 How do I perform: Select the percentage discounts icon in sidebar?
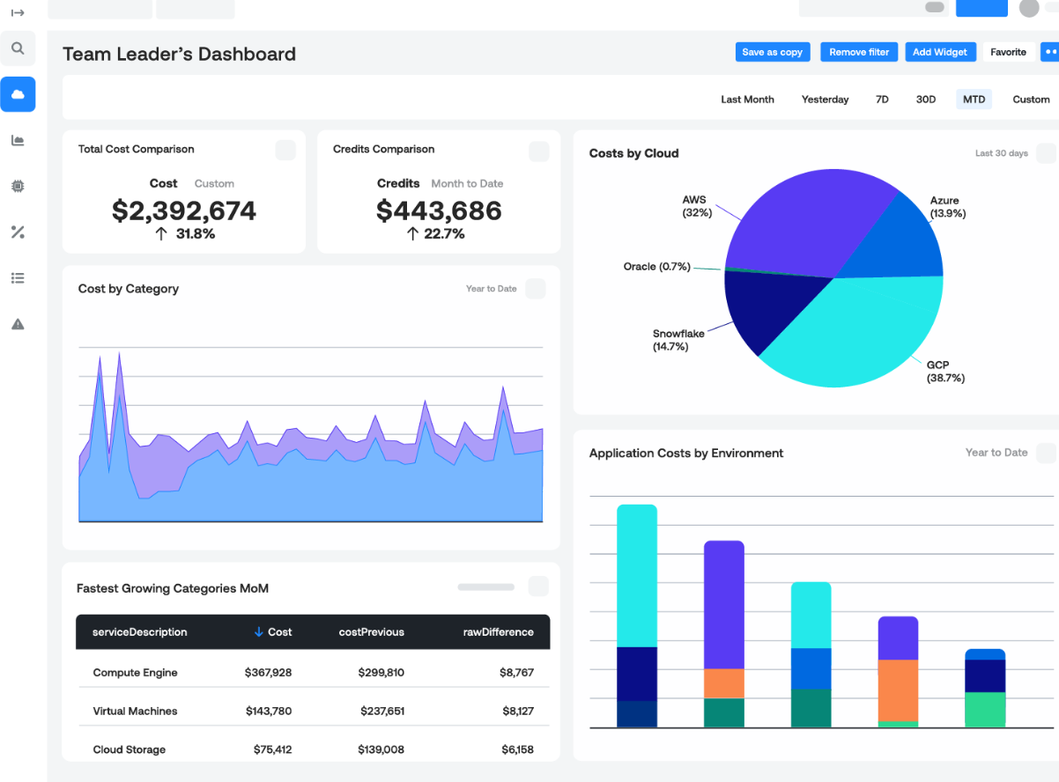(18, 232)
